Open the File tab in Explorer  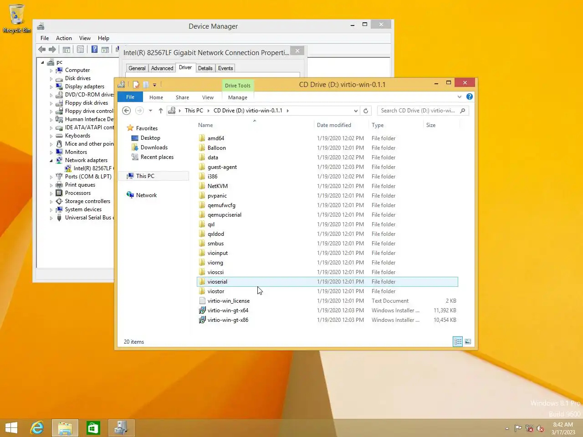click(x=130, y=97)
